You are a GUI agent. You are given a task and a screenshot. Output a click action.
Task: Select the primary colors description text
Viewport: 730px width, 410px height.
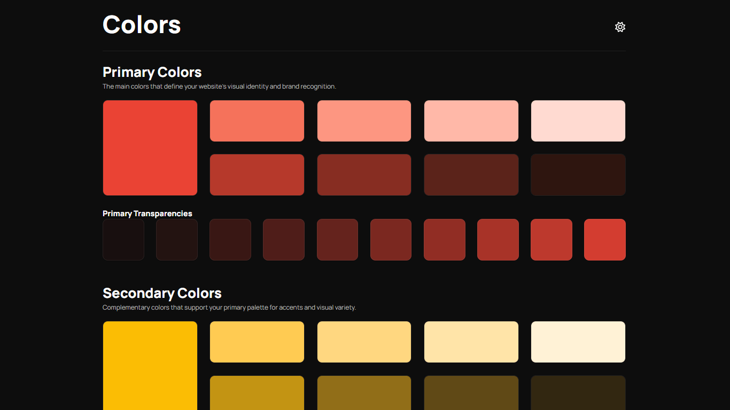[219, 86]
